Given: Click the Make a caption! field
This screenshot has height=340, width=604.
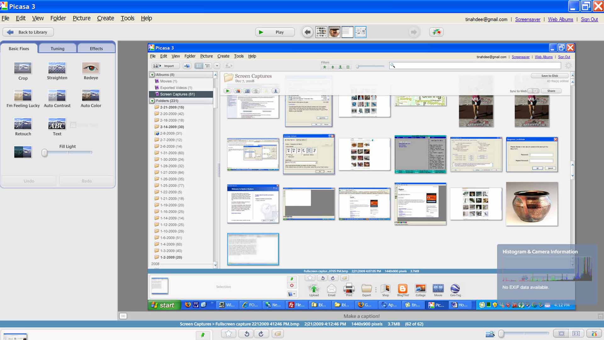Looking at the screenshot, I should (x=361, y=316).
